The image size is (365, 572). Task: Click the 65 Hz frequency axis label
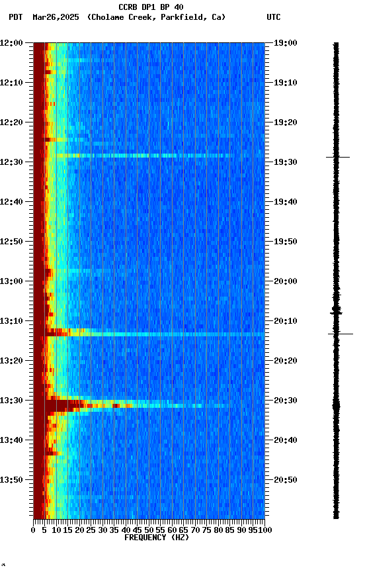(x=183, y=531)
